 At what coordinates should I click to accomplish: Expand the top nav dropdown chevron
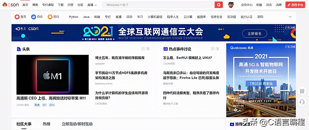pos(96,5)
